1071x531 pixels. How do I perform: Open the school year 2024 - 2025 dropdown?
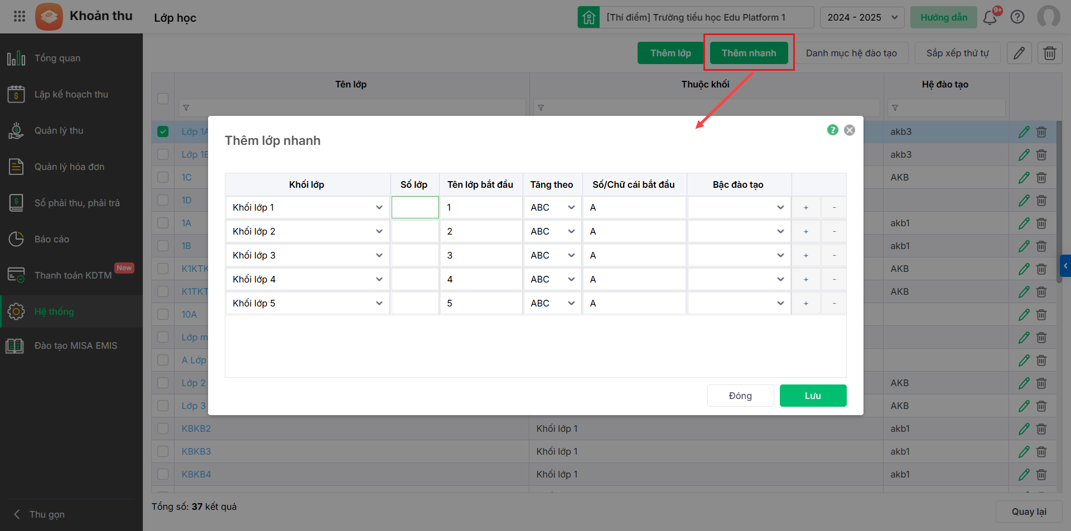[862, 17]
